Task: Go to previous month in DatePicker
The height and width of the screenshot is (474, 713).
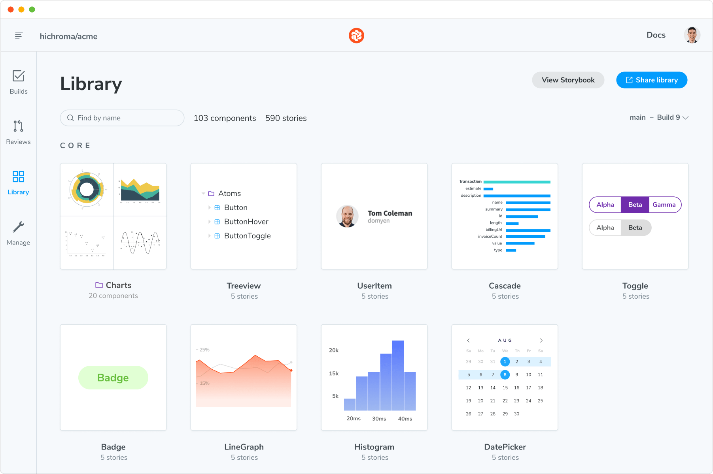Action: [x=468, y=340]
